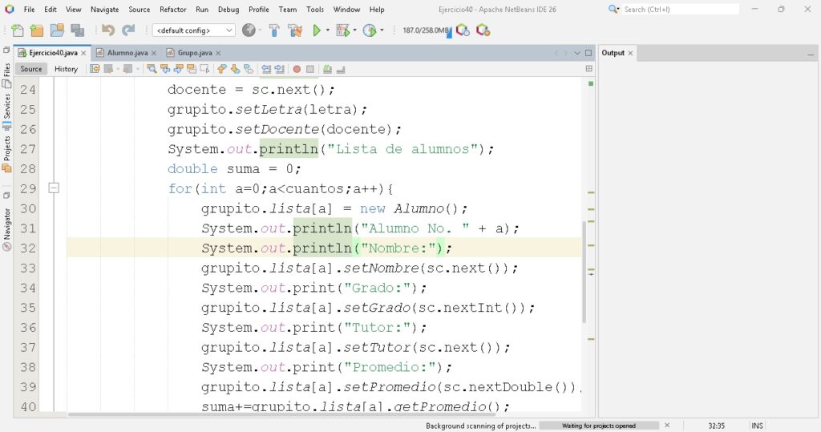Screen dimensions: 821x432
Task: Open the Navigate menu
Action: pos(105,10)
